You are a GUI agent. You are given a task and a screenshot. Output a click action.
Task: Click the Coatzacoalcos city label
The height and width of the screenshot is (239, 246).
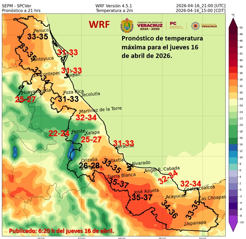199,189
